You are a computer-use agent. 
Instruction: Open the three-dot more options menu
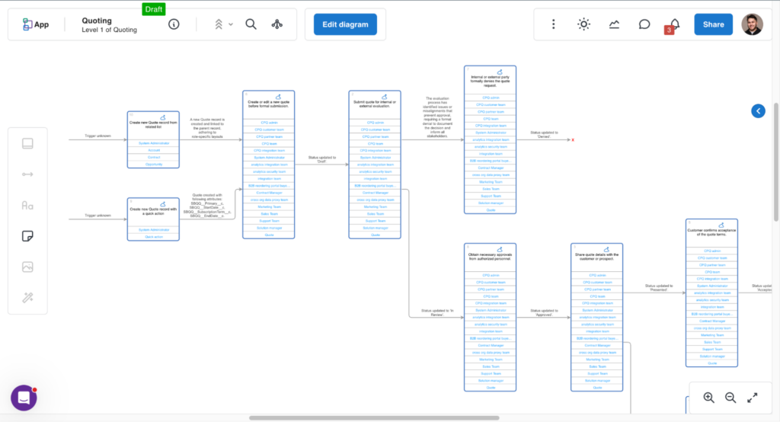(554, 24)
